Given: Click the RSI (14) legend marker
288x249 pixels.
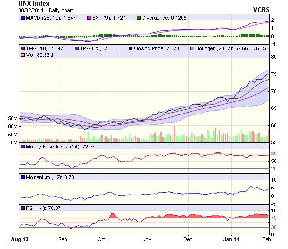Looking at the screenshot, I should 22,208.
